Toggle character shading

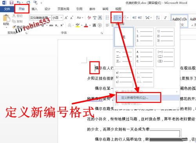tap(94, 25)
